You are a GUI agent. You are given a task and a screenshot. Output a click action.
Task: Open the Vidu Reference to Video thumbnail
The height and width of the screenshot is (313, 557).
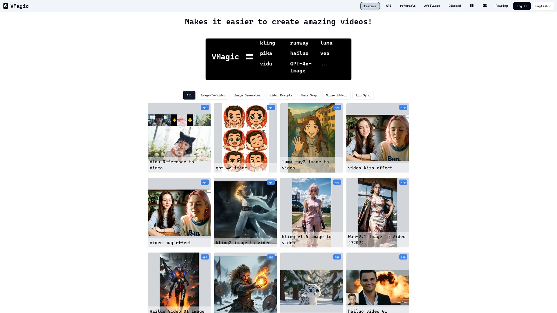[179, 138]
